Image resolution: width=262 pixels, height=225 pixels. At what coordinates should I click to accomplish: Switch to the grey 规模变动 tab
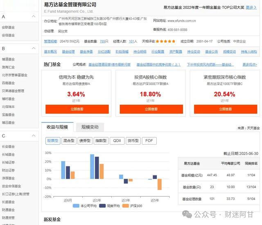tap(90, 127)
